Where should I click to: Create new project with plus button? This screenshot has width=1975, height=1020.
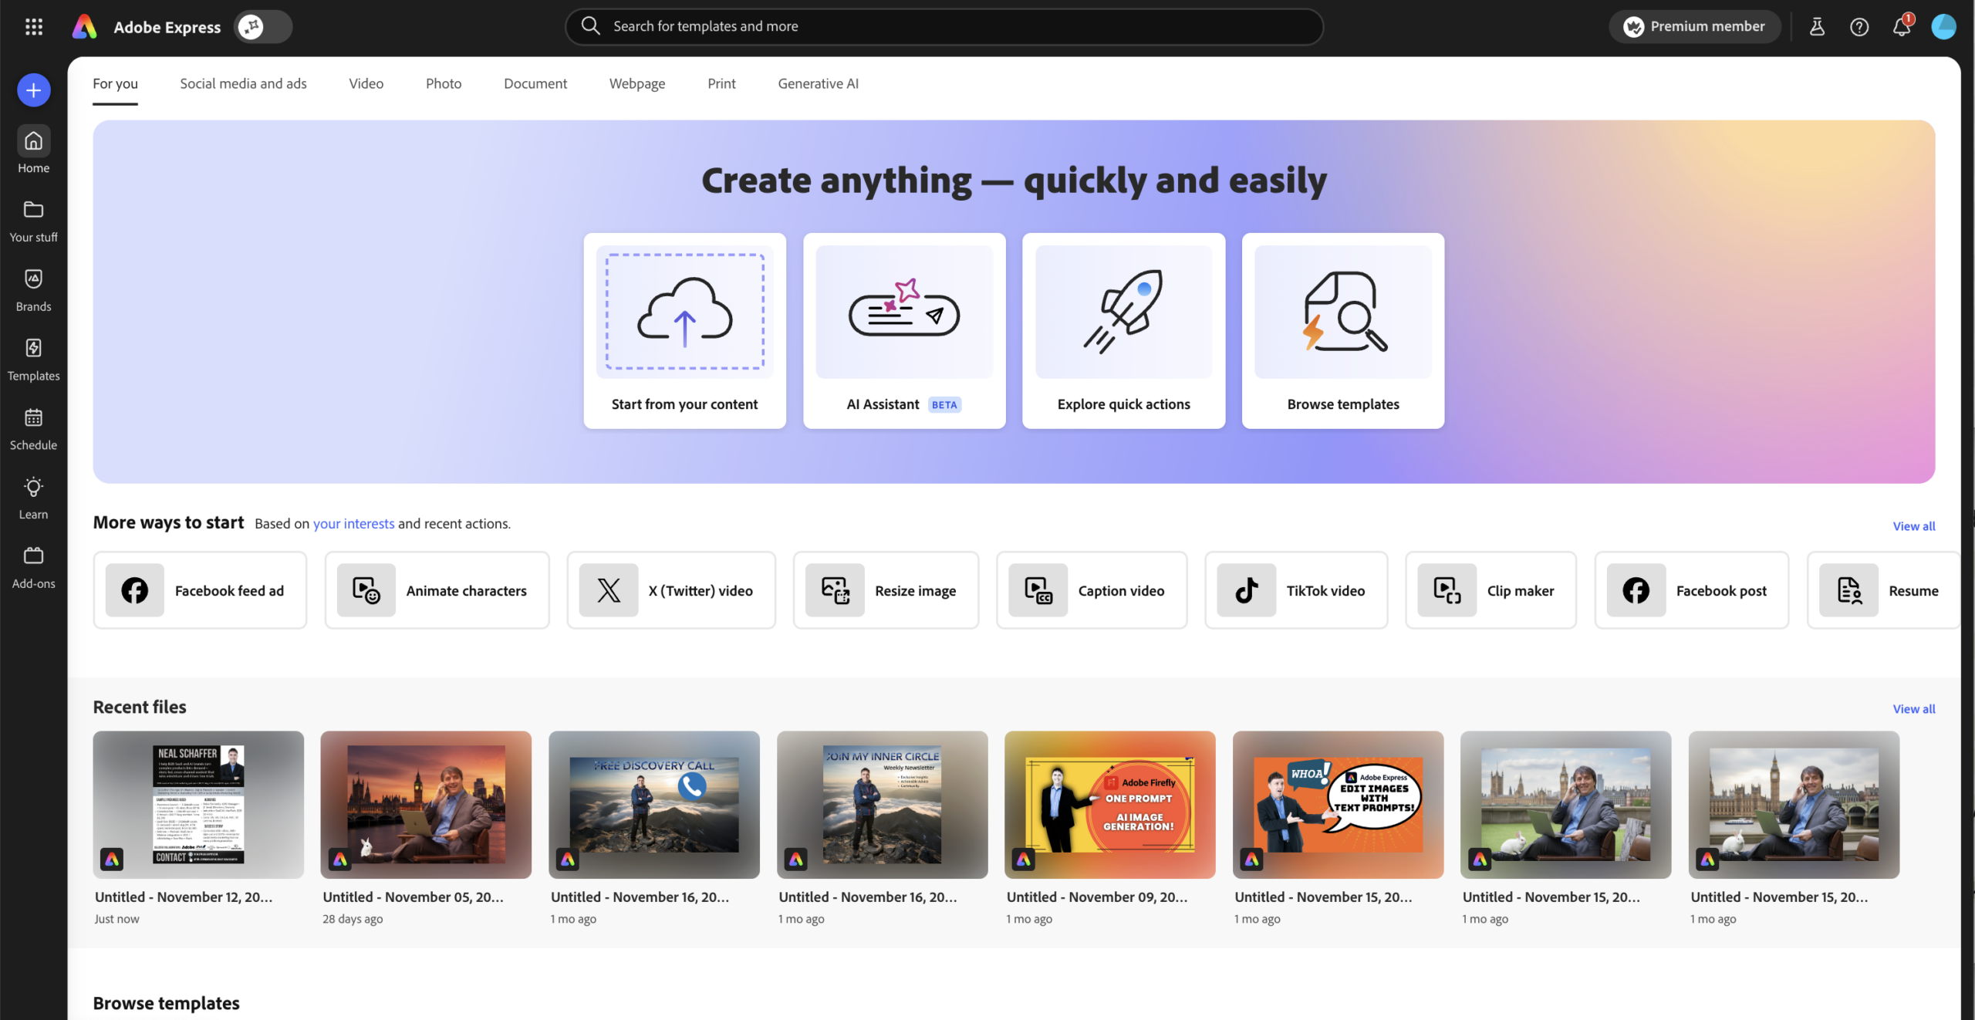pyautogui.click(x=33, y=90)
